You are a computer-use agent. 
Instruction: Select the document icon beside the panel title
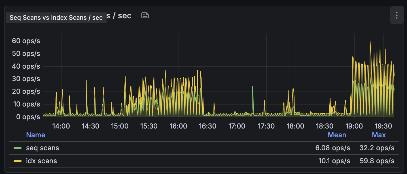(145, 16)
